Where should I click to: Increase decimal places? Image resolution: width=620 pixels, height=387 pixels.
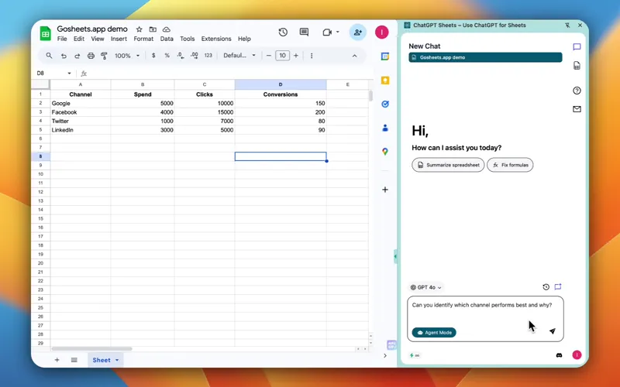point(195,56)
